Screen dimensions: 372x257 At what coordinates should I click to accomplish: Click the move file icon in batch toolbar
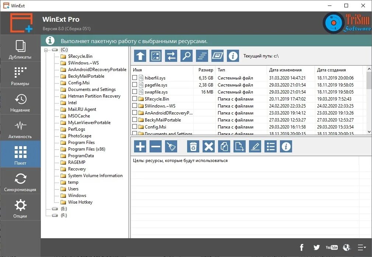pyautogui.click(x=240, y=146)
